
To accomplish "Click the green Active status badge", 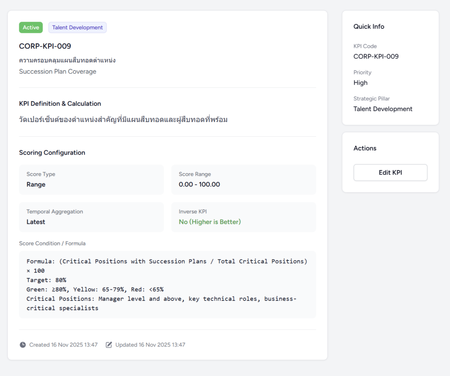I will pyautogui.click(x=31, y=28).
